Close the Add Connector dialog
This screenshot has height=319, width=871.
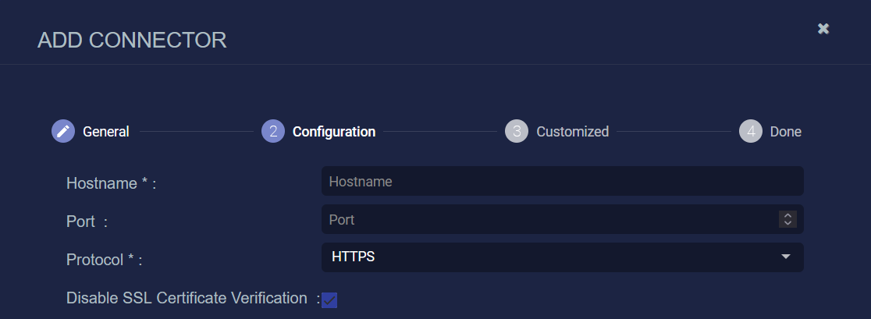click(823, 29)
